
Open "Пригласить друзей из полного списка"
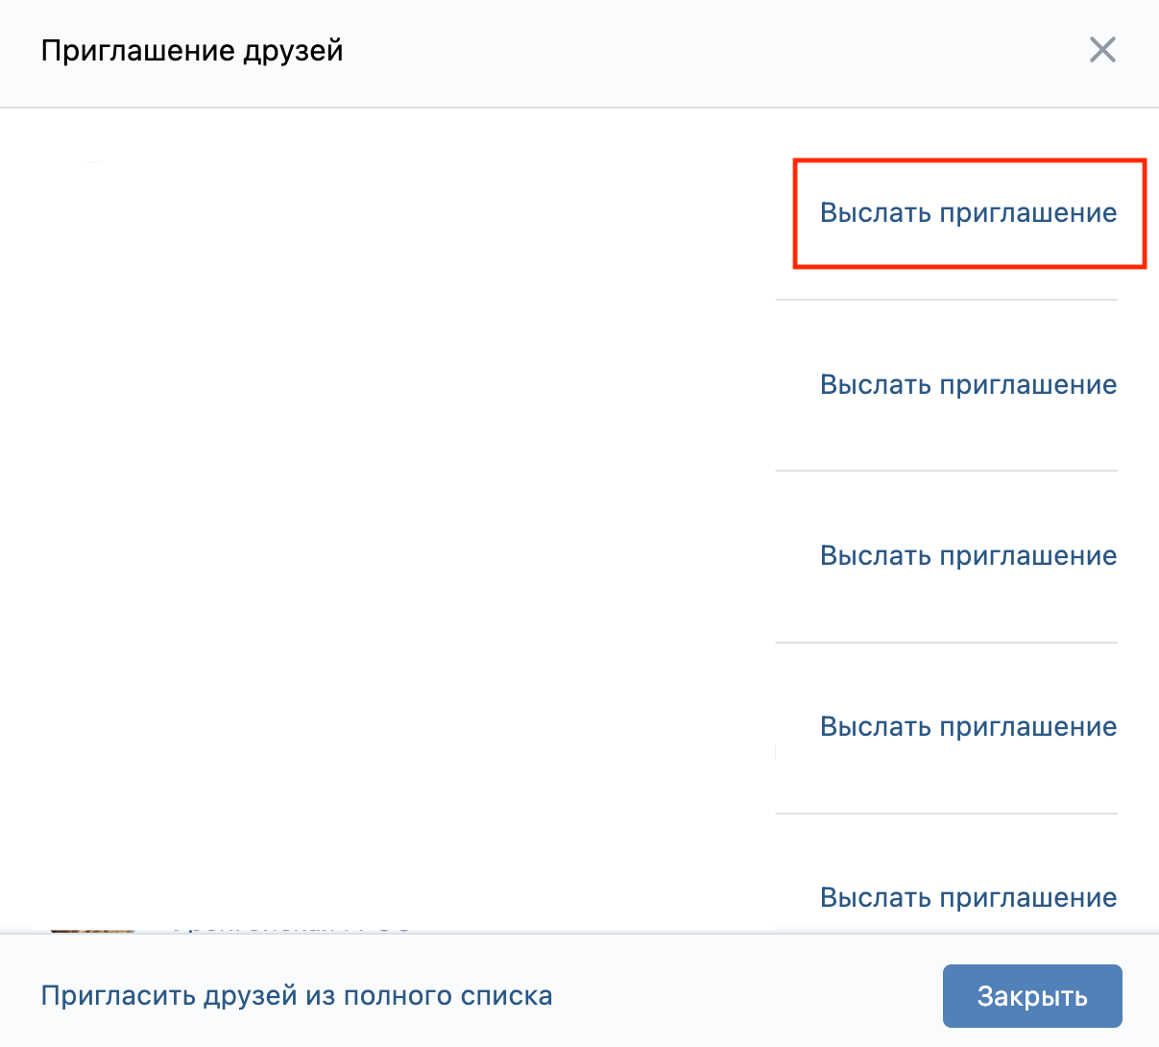(x=296, y=996)
